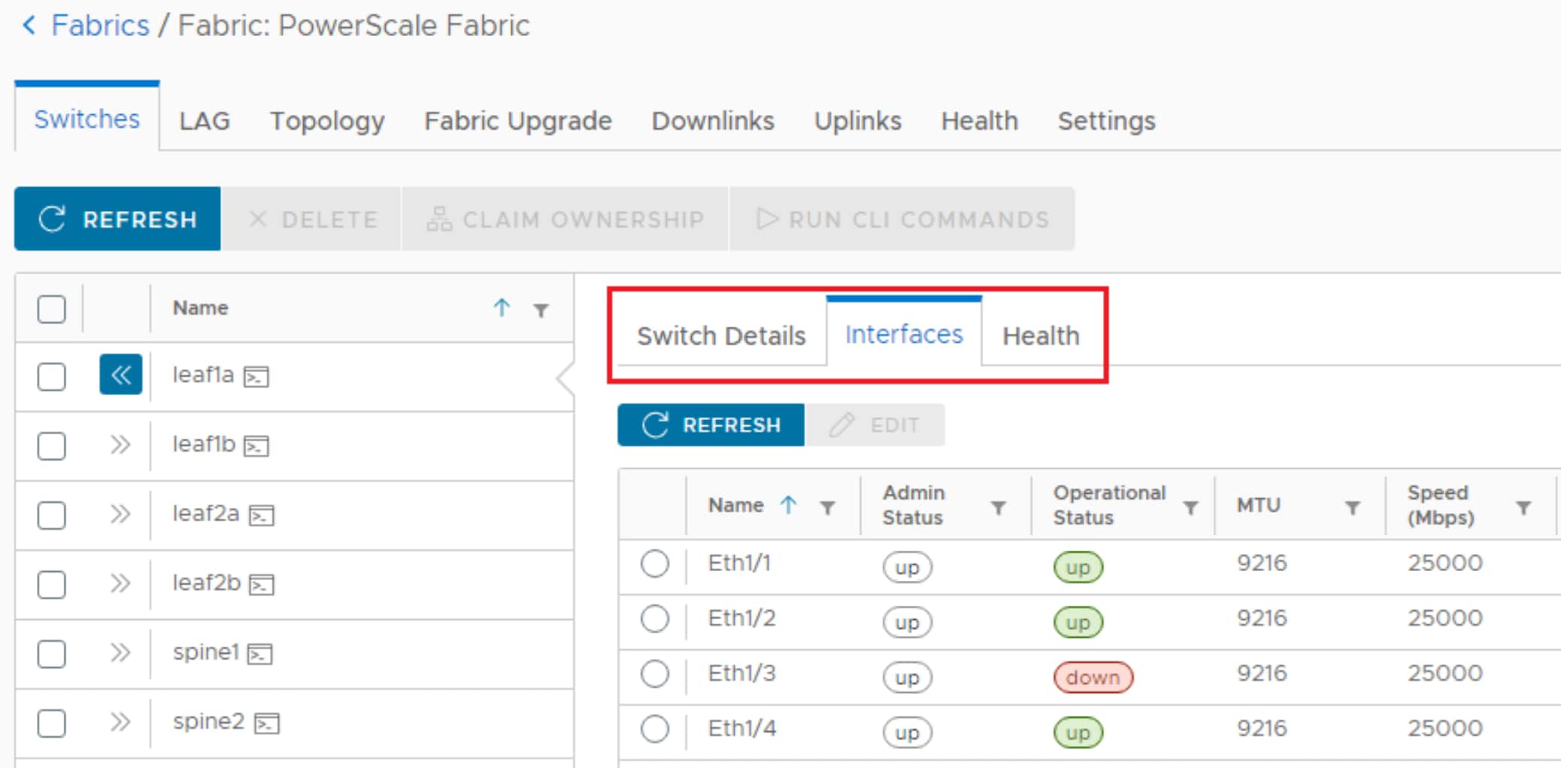Check the leaf1b checkbox
Screen dimensions: 1561x768
pos(51,446)
